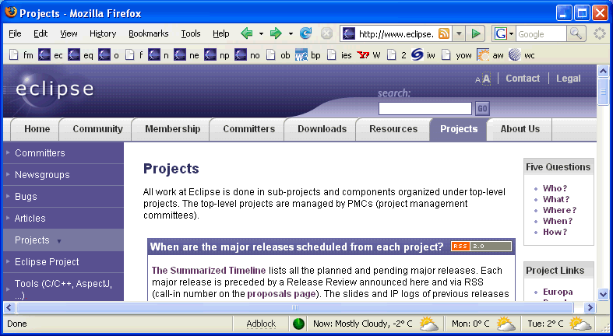Click 'Mon: 0° C' forecast text
The width and height of the screenshot is (613, 336).
pyautogui.click(x=470, y=324)
